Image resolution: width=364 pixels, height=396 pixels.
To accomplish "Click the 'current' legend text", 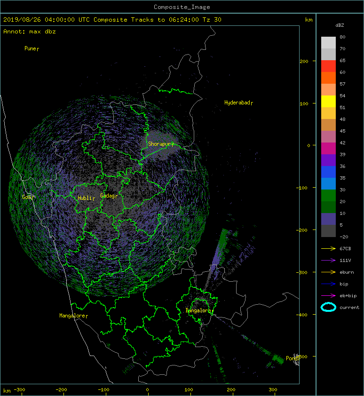I will pos(349,308).
